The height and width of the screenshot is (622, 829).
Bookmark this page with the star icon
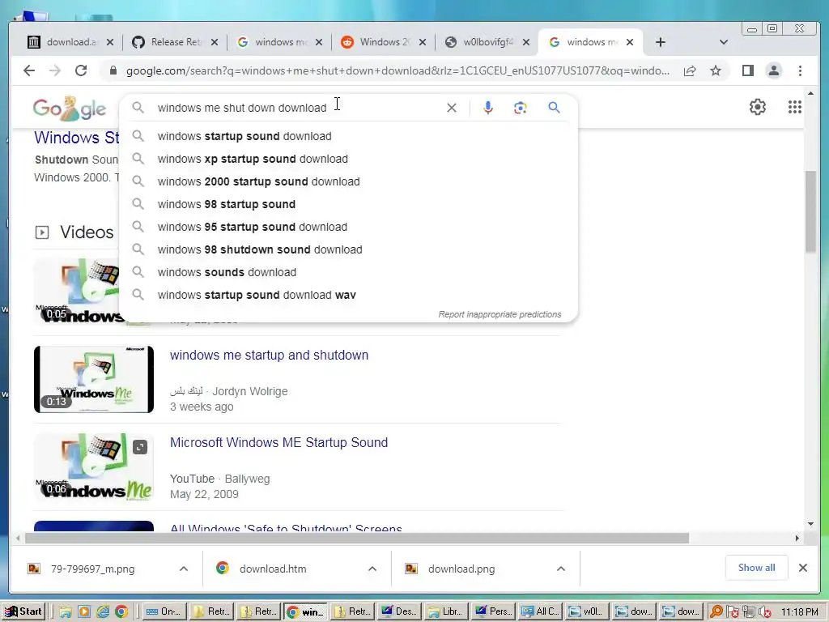tap(716, 70)
